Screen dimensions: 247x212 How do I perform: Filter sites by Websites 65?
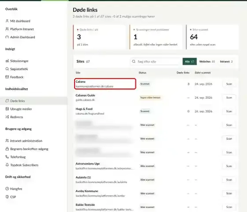207,62
